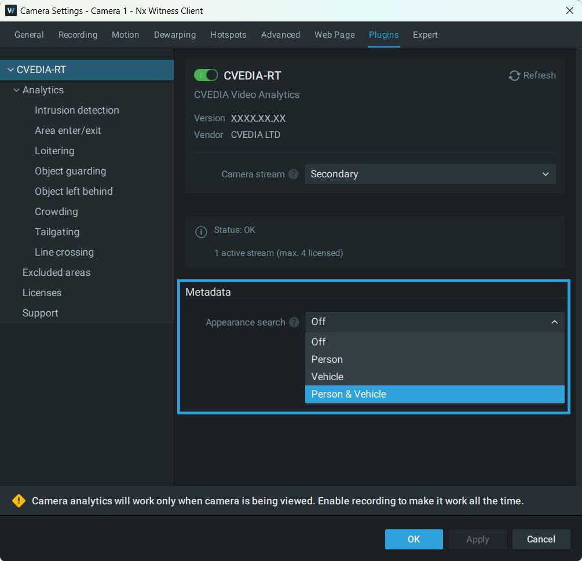Click the CVEDIA-RT heading text
This screenshot has height=561, width=582.
252,76
